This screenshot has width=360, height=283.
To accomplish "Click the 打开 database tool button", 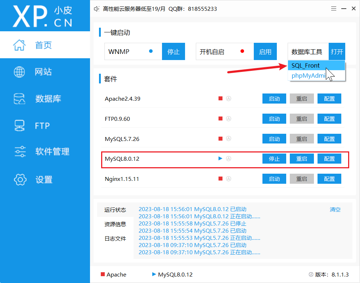I will click(337, 51).
